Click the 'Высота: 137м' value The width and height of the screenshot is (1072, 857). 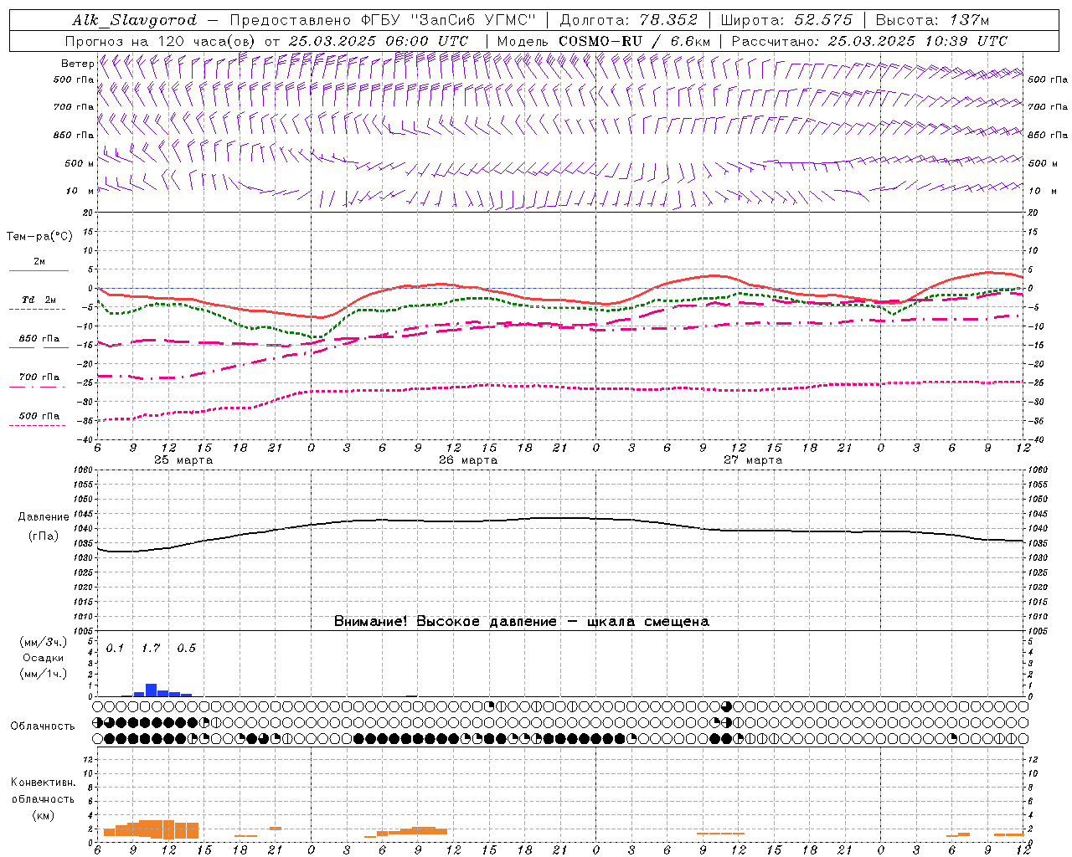(932, 20)
